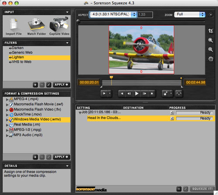Viewport: 218px width, 195px height.
Task: Step back one frame
Action: click(x=129, y=94)
